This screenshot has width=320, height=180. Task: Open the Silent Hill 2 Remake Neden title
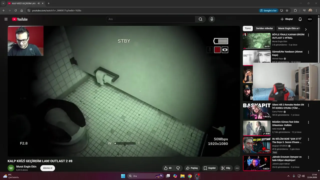click(288, 106)
